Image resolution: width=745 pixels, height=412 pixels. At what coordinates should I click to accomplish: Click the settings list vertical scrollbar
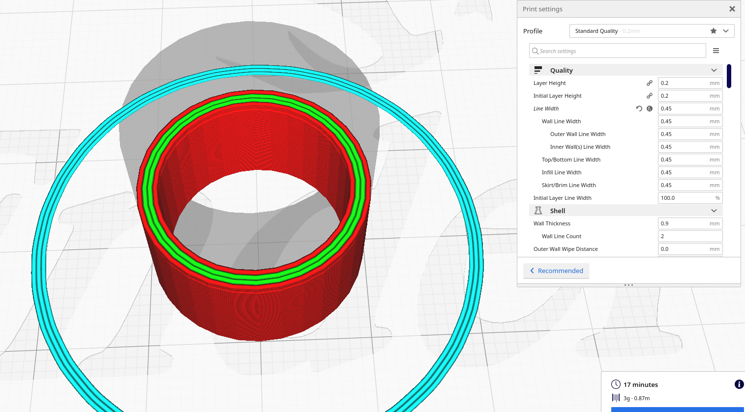[729, 76]
